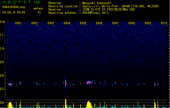Click the 0905 time marker

83,23
